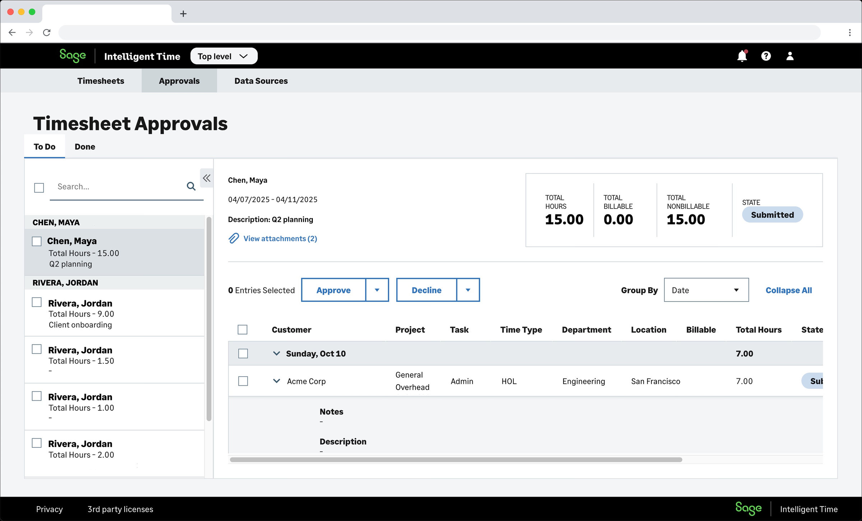Check the Rivera, Jordan 1.00 hours checkbox
Screen dimensions: 862x521
pyautogui.click(x=37, y=396)
